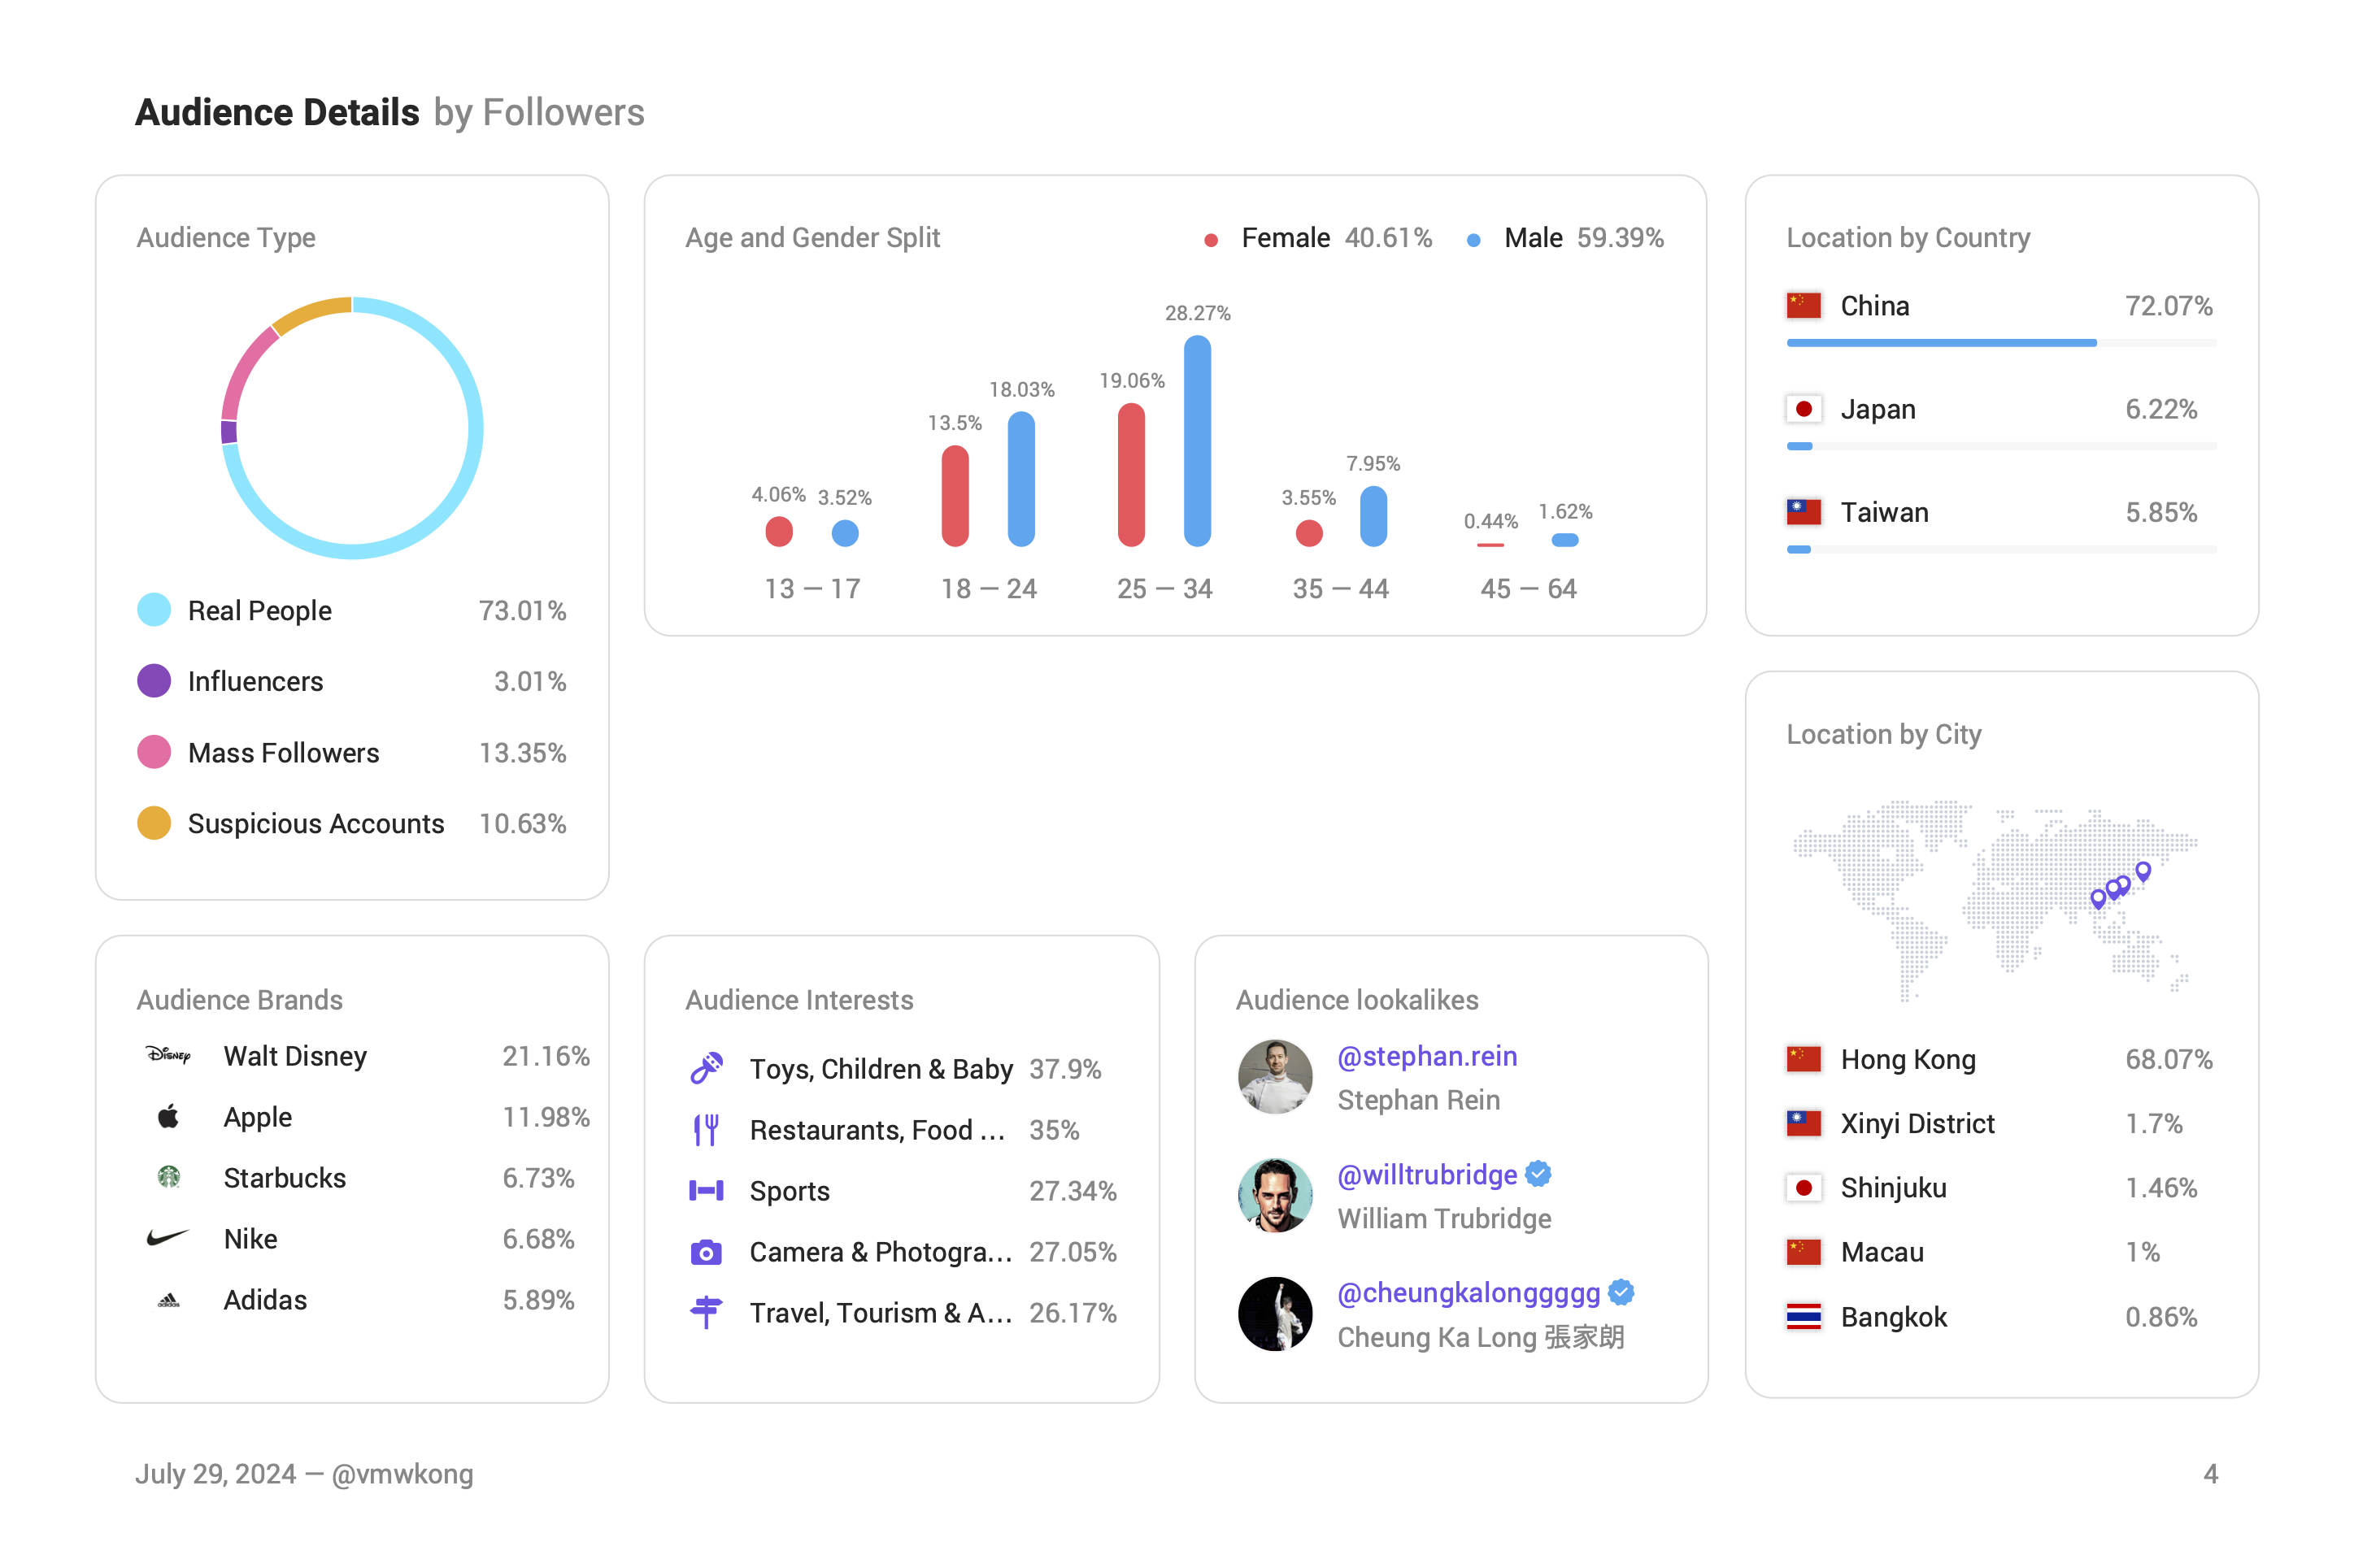Click the Travel, Tourism signpost icon

pyautogui.click(x=707, y=1312)
